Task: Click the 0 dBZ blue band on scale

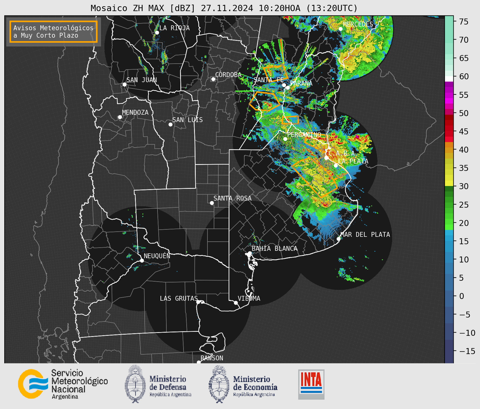Action: [449, 296]
